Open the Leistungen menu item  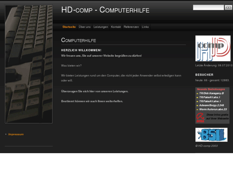[x=101, y=27]
